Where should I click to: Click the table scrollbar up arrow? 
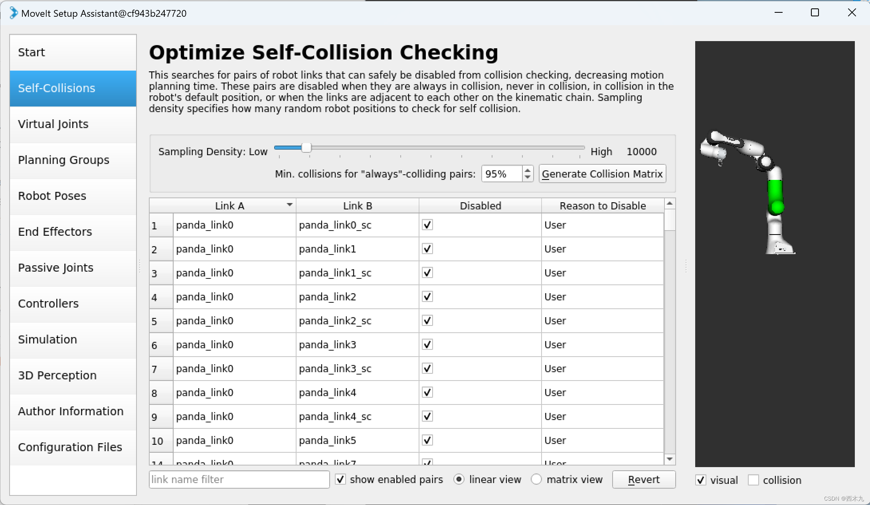(670, 203)
